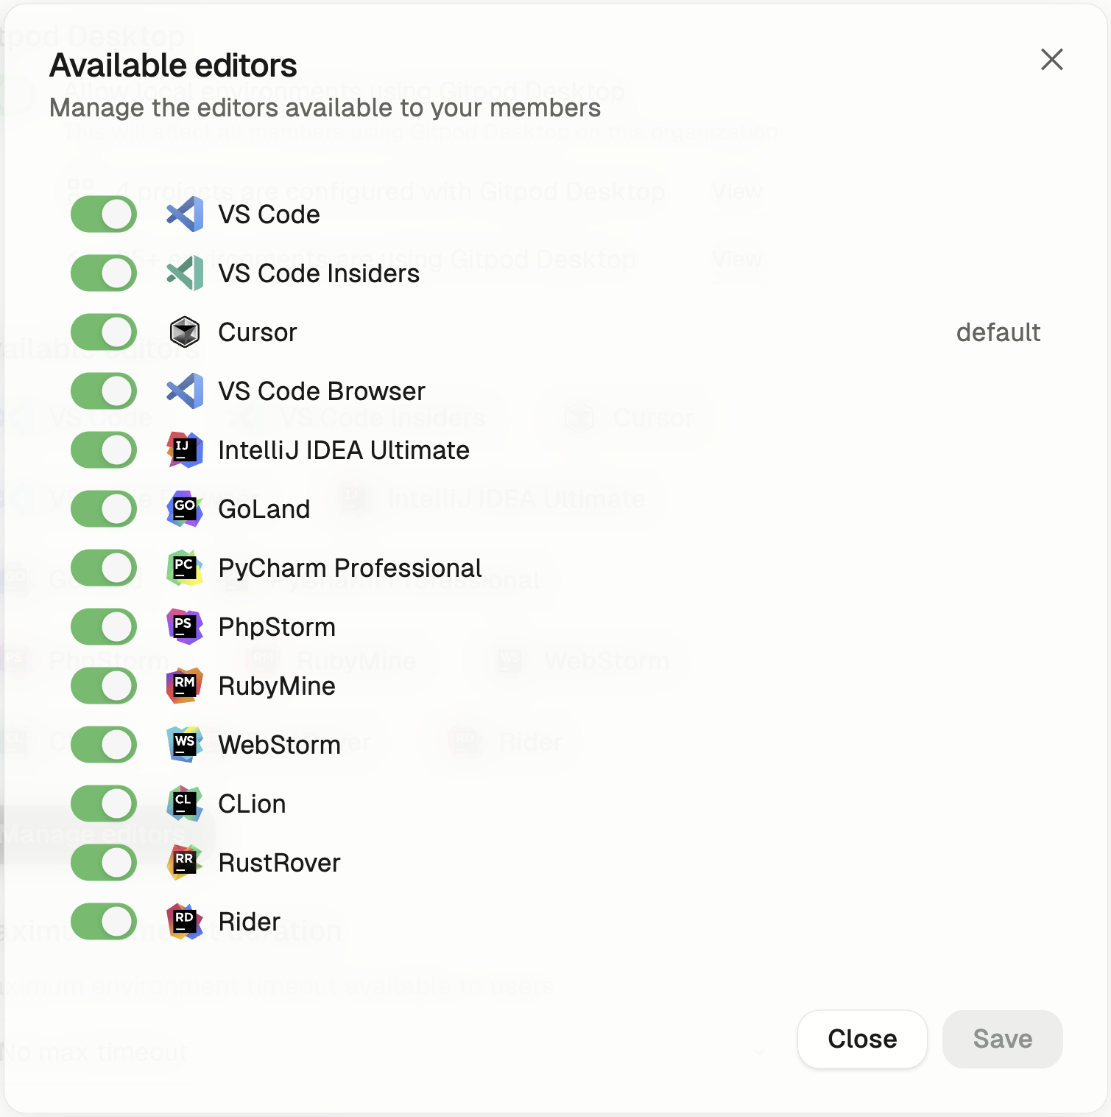Click the IntelliJ IDEA Ultimate icon
1111x1117 pixels.
185,450
